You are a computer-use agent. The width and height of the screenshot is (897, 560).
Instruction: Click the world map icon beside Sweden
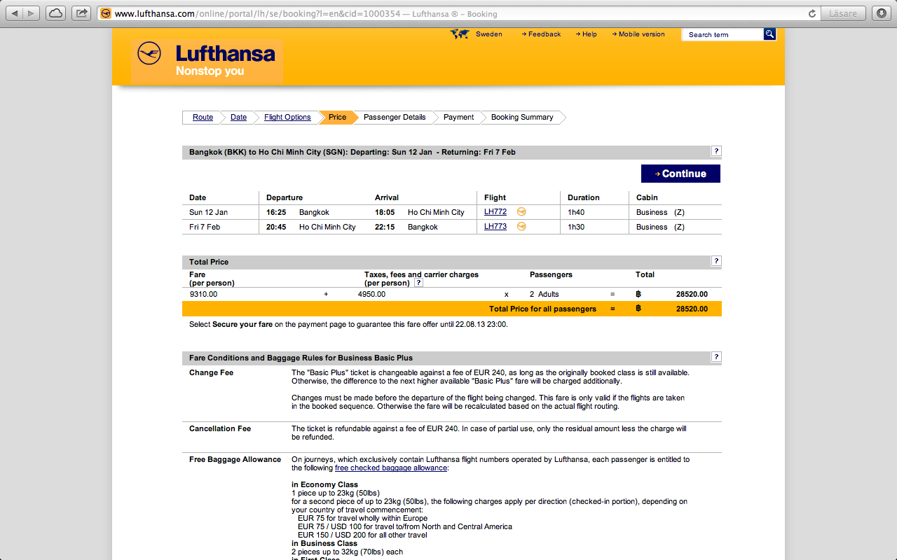[460, 34]
